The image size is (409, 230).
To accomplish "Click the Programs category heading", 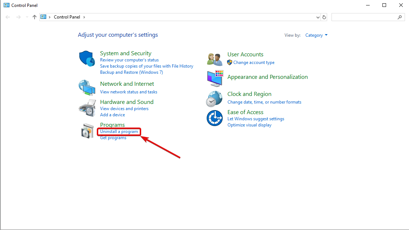I will [x=112, y=125].
